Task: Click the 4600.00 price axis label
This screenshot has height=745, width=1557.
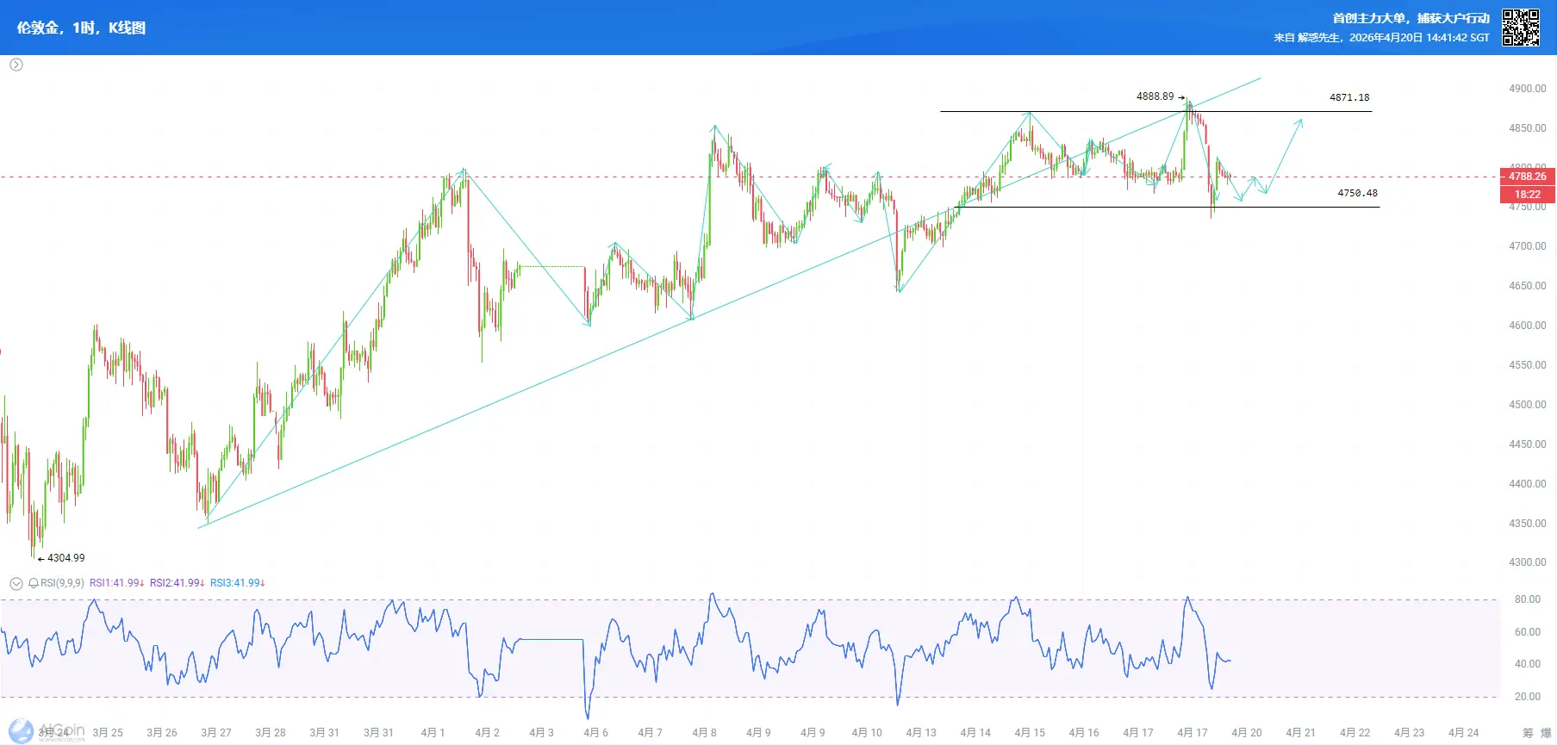Action: click(x=1527, y=326)
